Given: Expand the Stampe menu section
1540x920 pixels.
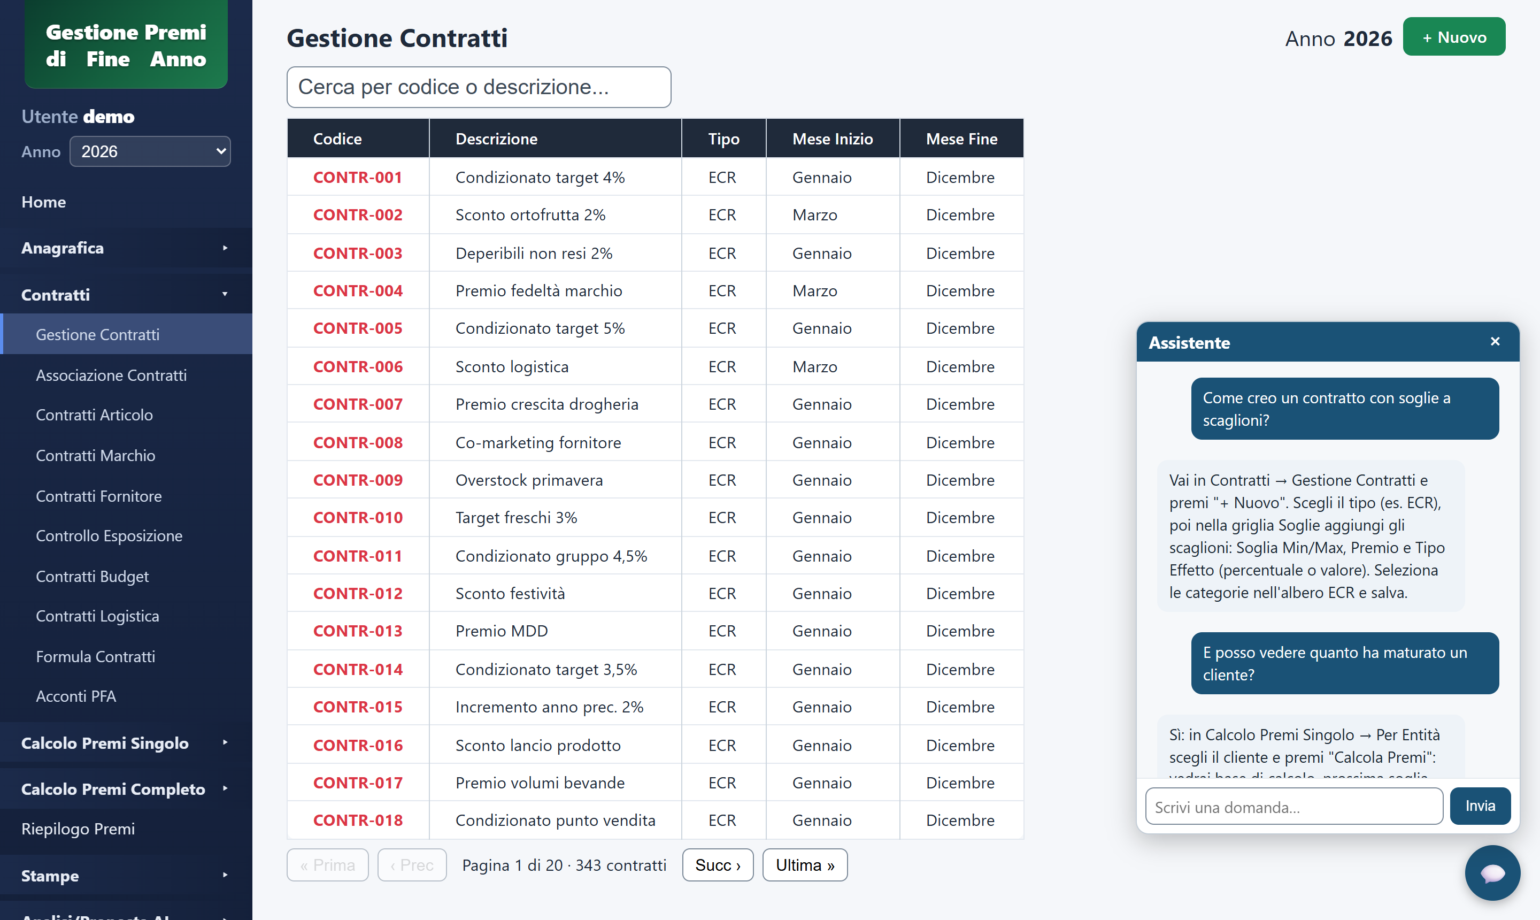Looking at the screenshot, I should tap(126, 876).
